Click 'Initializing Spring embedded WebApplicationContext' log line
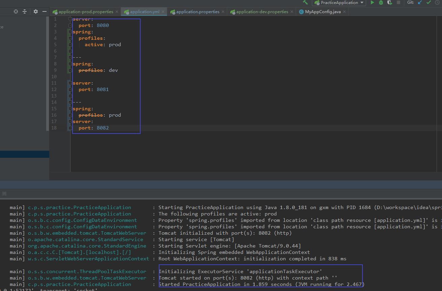 (x=234, y=252)
